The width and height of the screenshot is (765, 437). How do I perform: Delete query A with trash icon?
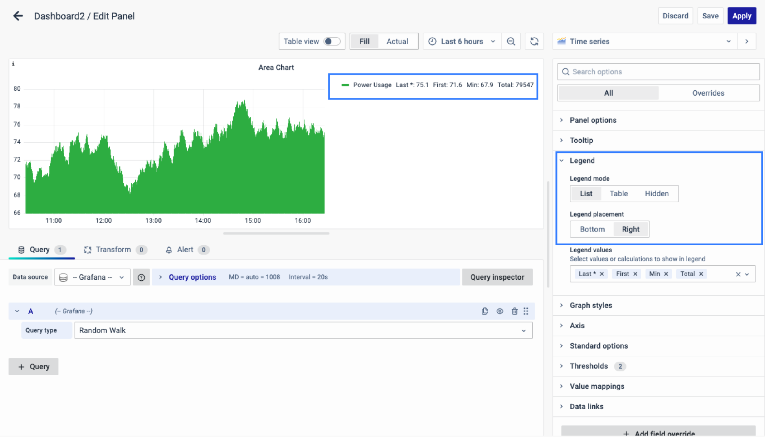coord(514,311)
